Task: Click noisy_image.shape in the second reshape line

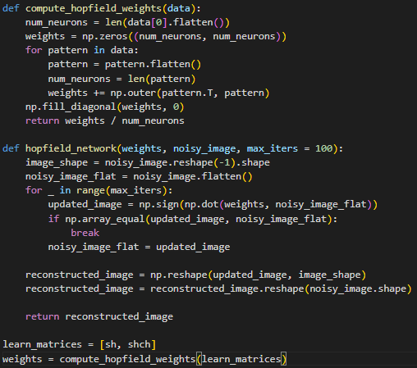Action: pyautogui.click(x=358, y=288)
